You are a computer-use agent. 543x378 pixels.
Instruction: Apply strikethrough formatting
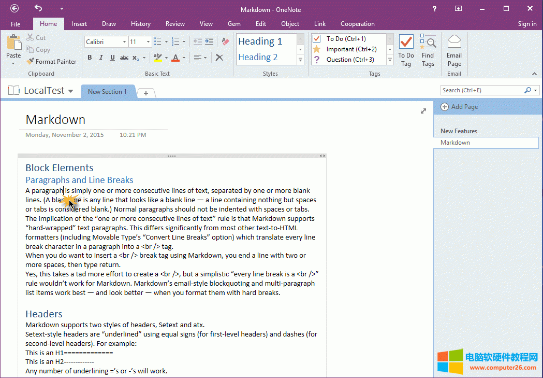point(124,58)
